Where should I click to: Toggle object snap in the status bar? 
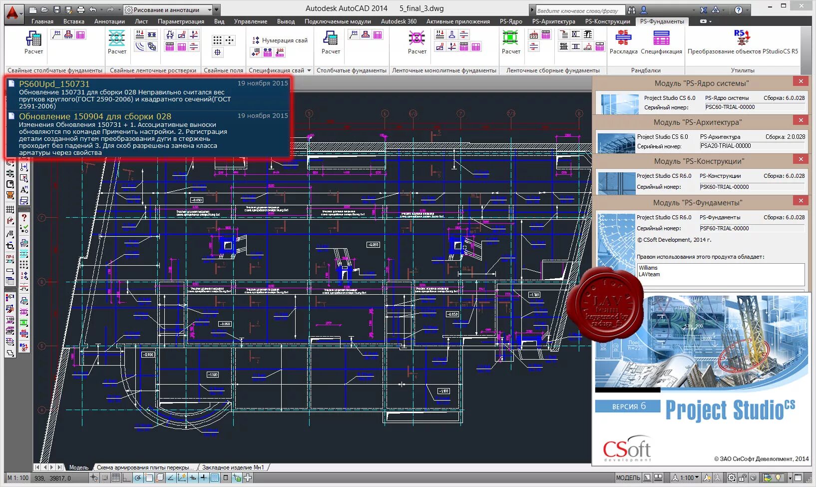click(149, 478)
